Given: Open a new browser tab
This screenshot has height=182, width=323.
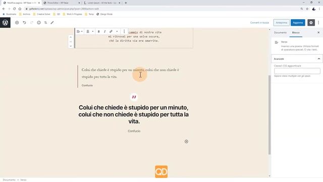Looking at the screenshot, I should pos(126,3).
